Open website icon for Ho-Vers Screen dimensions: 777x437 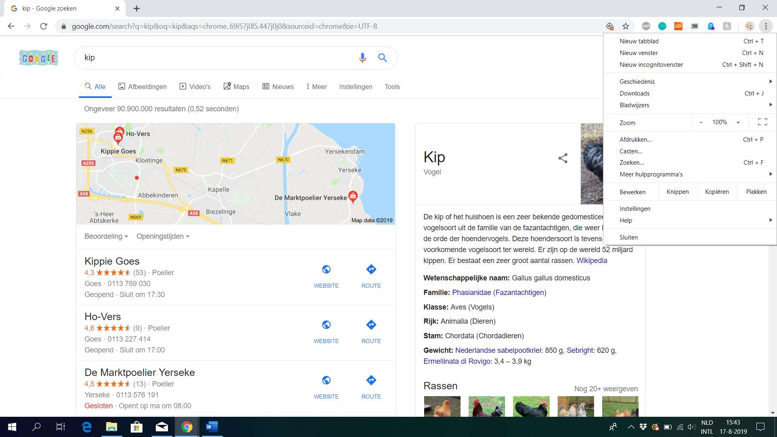click(x=326, y=325)
